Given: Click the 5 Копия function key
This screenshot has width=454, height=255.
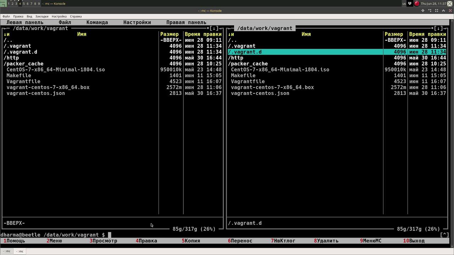Looking at the screenshot, I should 191,241.
